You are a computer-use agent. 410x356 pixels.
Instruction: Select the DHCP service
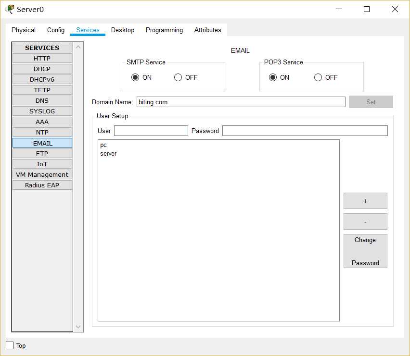click(x=42, y=69)
